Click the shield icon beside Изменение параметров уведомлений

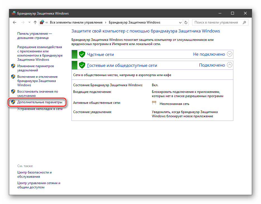pyautogui.click(x=13, y=66)
